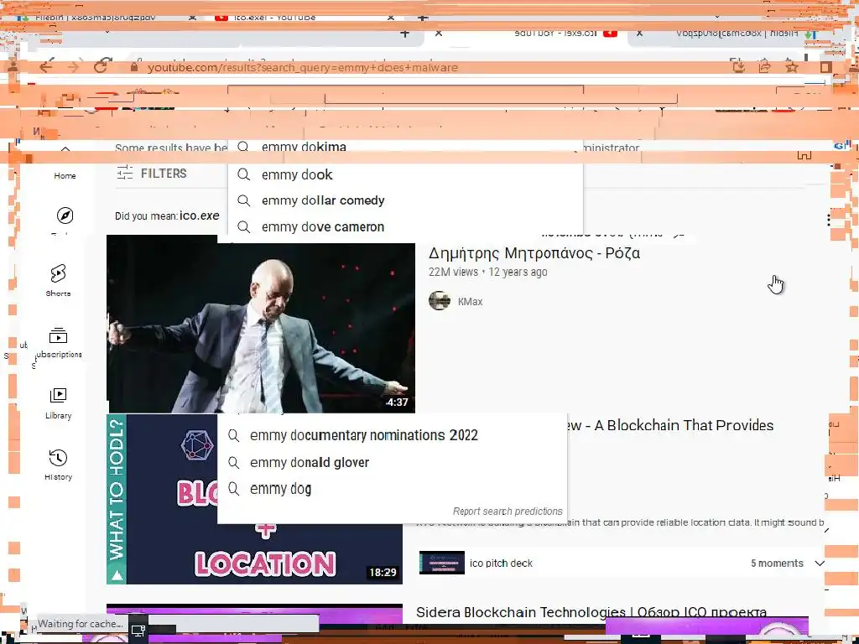Screen dimensions: 859x644
Task: Open the three-dot menu for Μητροπάνος video
Action: click(x=828, y=220)
